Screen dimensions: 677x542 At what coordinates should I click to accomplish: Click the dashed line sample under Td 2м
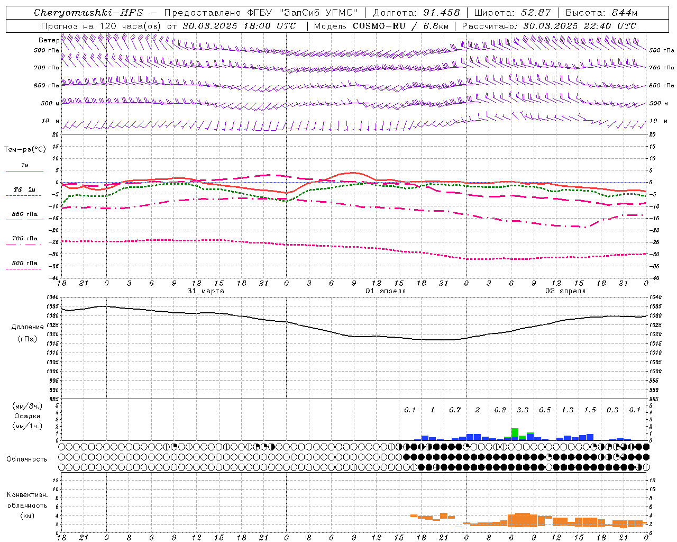tap(24, 195)
